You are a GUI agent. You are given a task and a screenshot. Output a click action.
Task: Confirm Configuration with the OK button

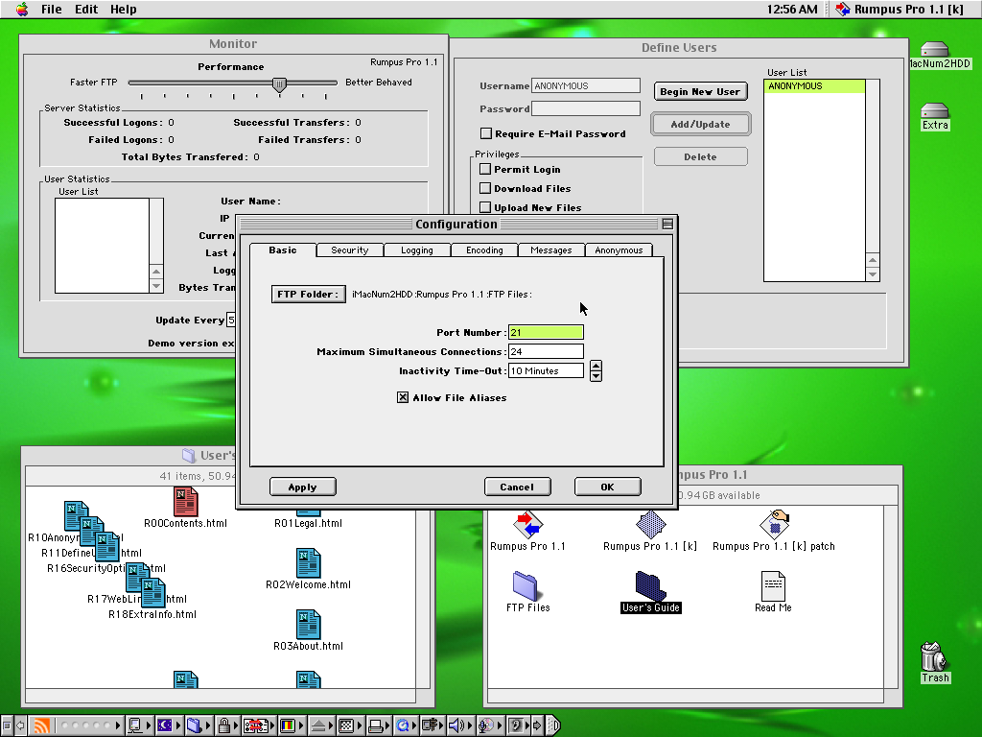coord(607,487)
